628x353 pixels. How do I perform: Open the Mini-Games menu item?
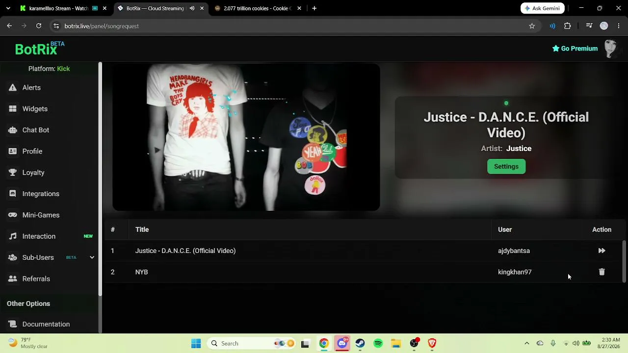tap(41, 215)
